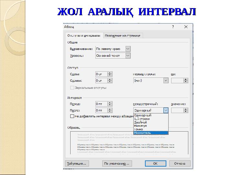233x175 pixels.
Task: Click the Перед interval value field
Action: (101, 104)
